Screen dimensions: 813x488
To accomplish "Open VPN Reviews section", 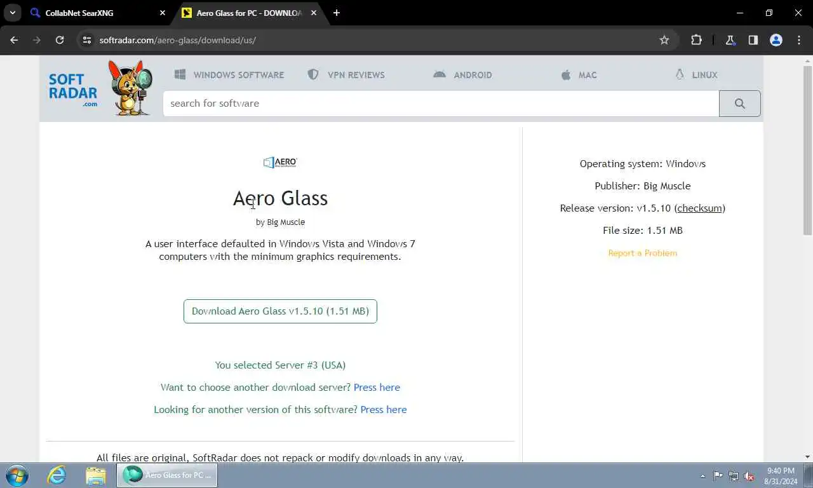I will 346,74.
